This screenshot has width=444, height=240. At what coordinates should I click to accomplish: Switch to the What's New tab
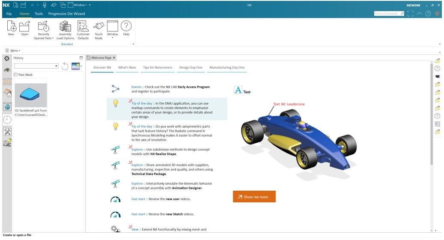[127, 67]
